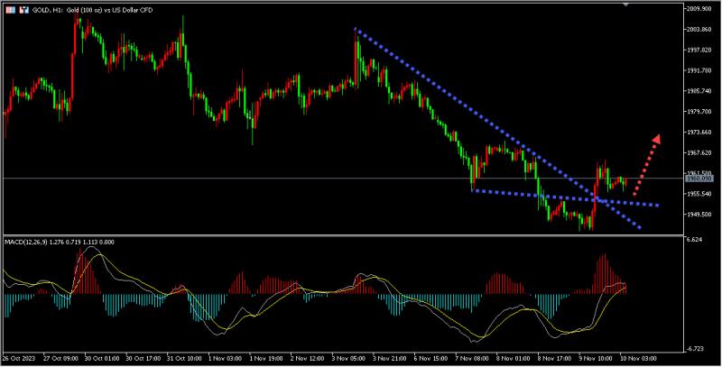
Task: Click the 7 Nov 08:00 time label
Action: pos(474,358)
